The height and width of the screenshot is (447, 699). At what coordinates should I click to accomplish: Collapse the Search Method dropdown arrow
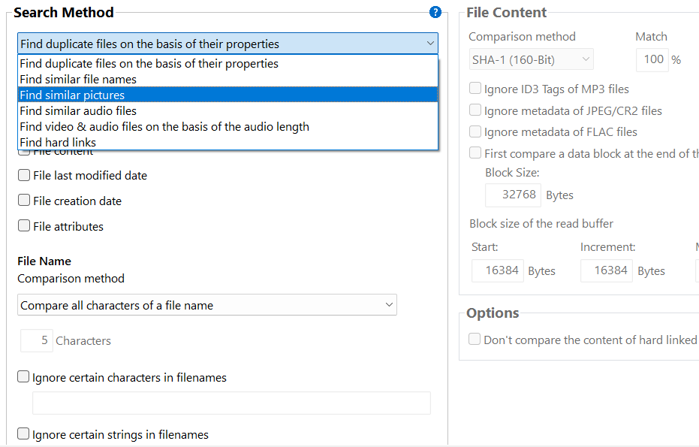click(430, 44)
